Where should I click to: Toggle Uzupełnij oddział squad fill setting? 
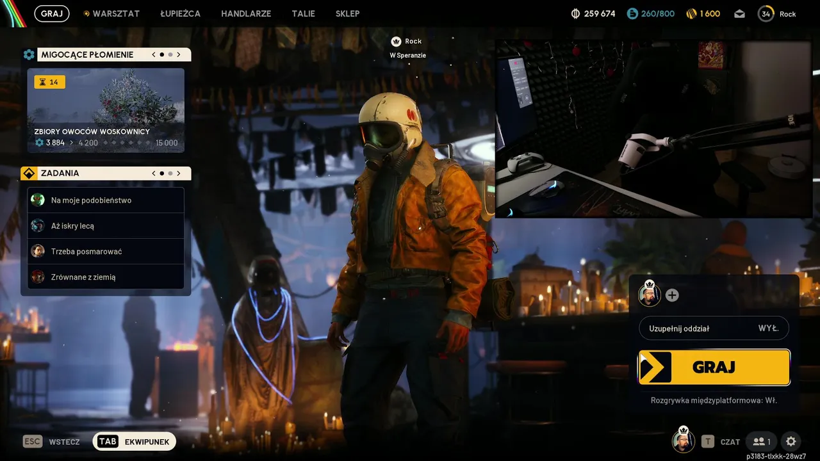point(714,328)
